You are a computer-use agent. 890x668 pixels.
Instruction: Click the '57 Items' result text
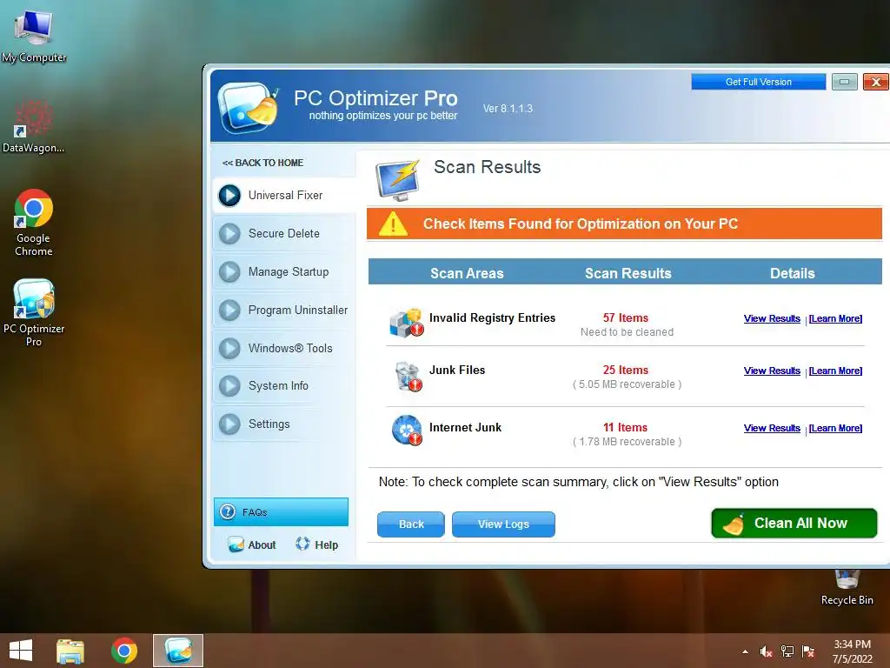point(626,318)
